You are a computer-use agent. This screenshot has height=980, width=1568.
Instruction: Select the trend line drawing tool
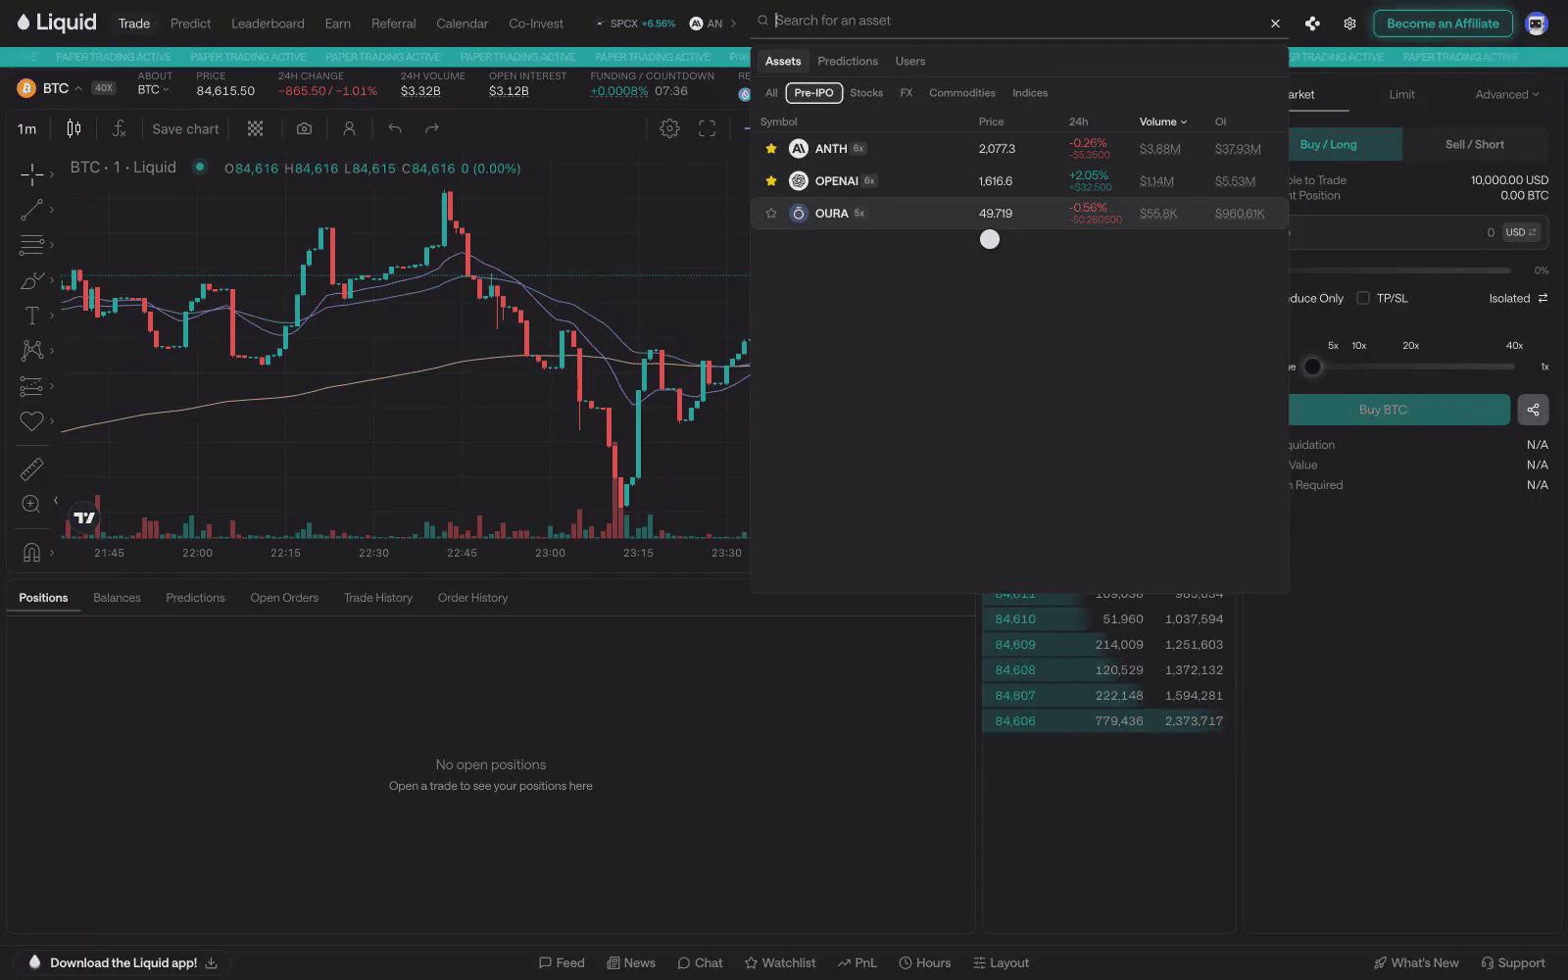pos(31,209)
